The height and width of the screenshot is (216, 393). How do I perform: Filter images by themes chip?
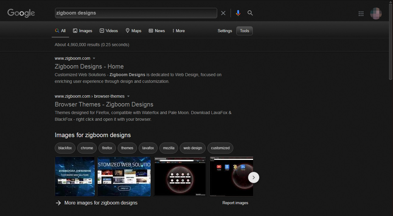coord(127,148)
